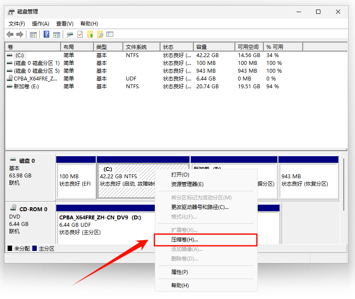
Task: Click the blue 主分区 legend swatch
Action: tap(35, 248)
